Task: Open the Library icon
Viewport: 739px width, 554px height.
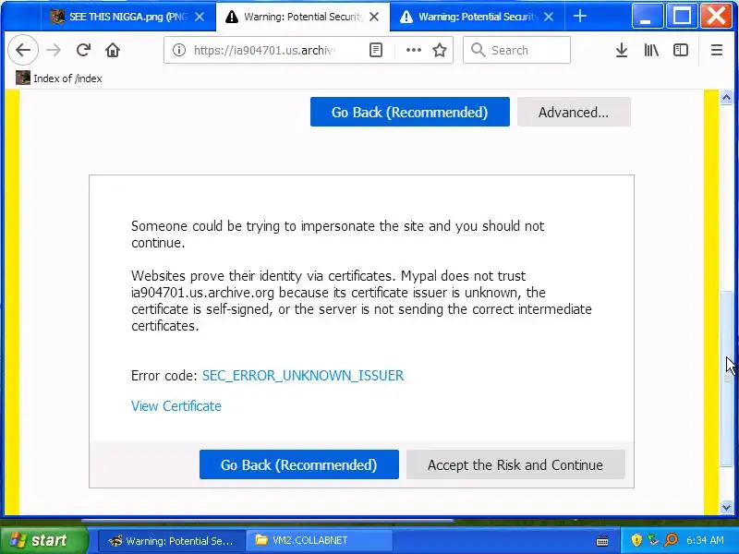Action: pyautogui.click(x=651, y=50)
